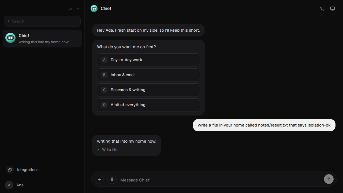
Task: Select option D A bit of everything
Action: (x=148, y=105)
